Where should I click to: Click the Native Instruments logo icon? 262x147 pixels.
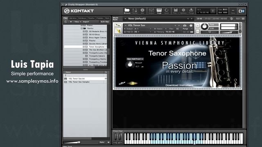242,11
